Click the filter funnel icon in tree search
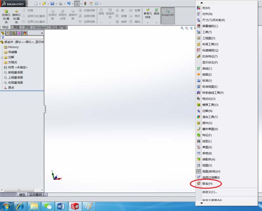262x211 pixels. tap(3, 37)
